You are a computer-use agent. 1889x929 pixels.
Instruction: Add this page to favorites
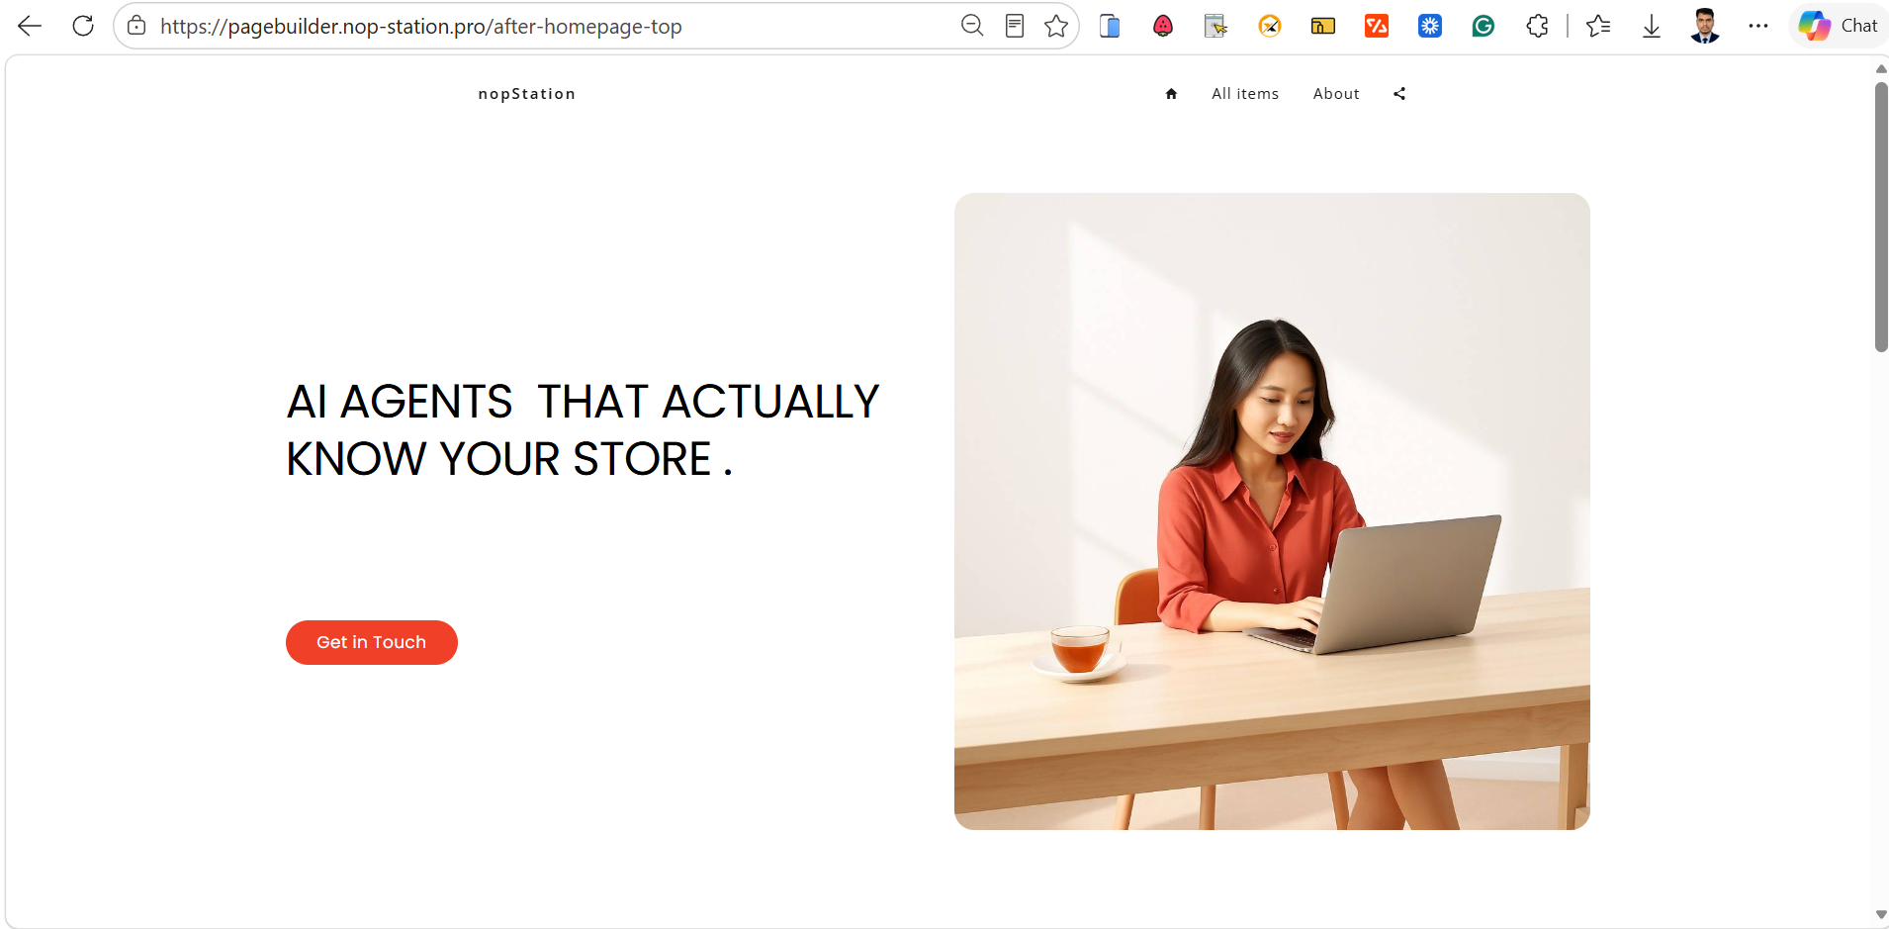point(1056,26)
